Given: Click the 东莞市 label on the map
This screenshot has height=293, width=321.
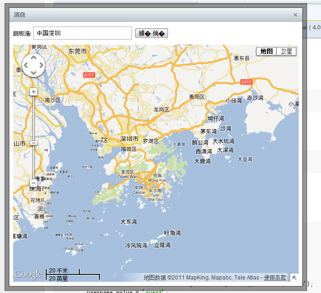Looking at the screenshot, I should coord(77,51).
